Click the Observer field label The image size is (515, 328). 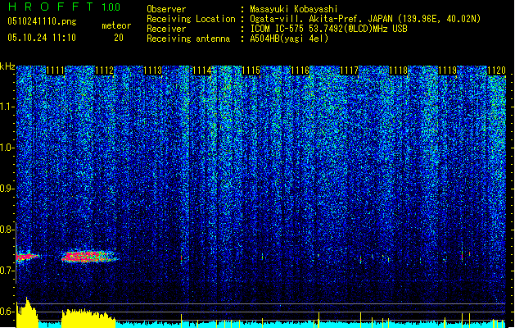tap(166, 9)
